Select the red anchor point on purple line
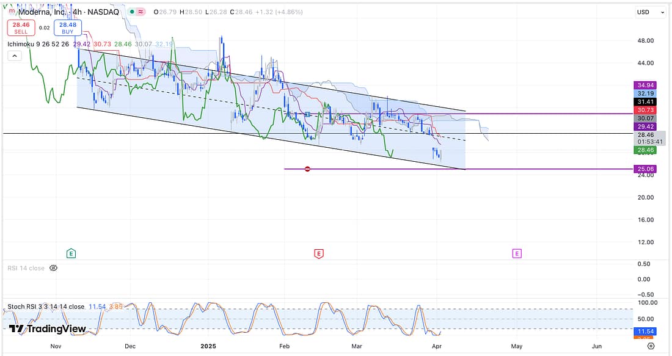672x356 pixels. (x=307, y=169)
